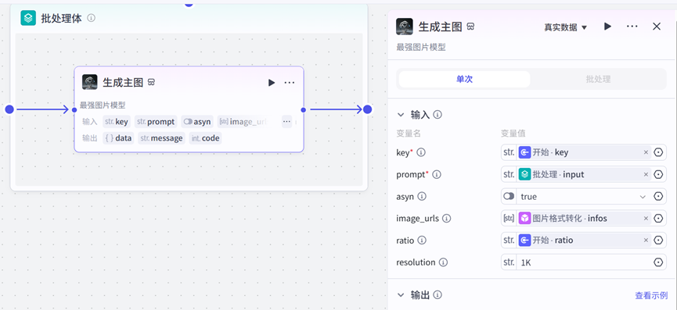Click info icon next to prompt variable
The image size is (677, 310).
437,174
